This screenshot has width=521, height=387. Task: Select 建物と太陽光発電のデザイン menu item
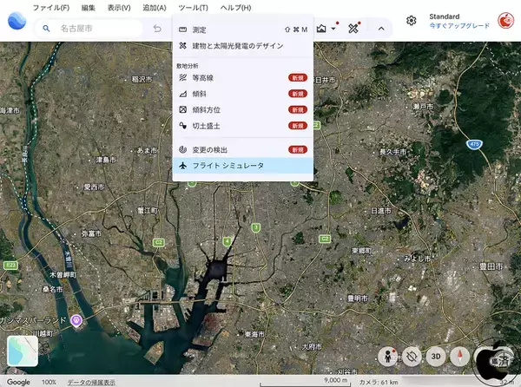click(243, 46)
